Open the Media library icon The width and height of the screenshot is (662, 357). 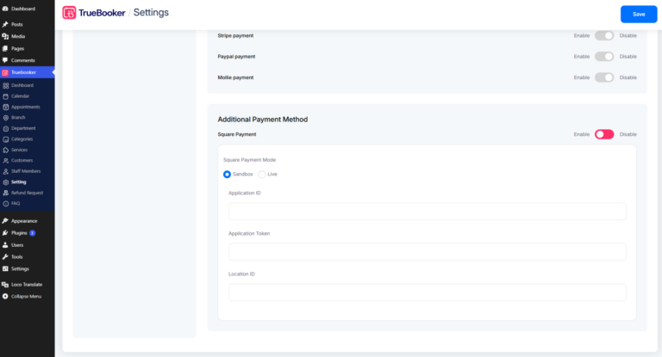5,36
